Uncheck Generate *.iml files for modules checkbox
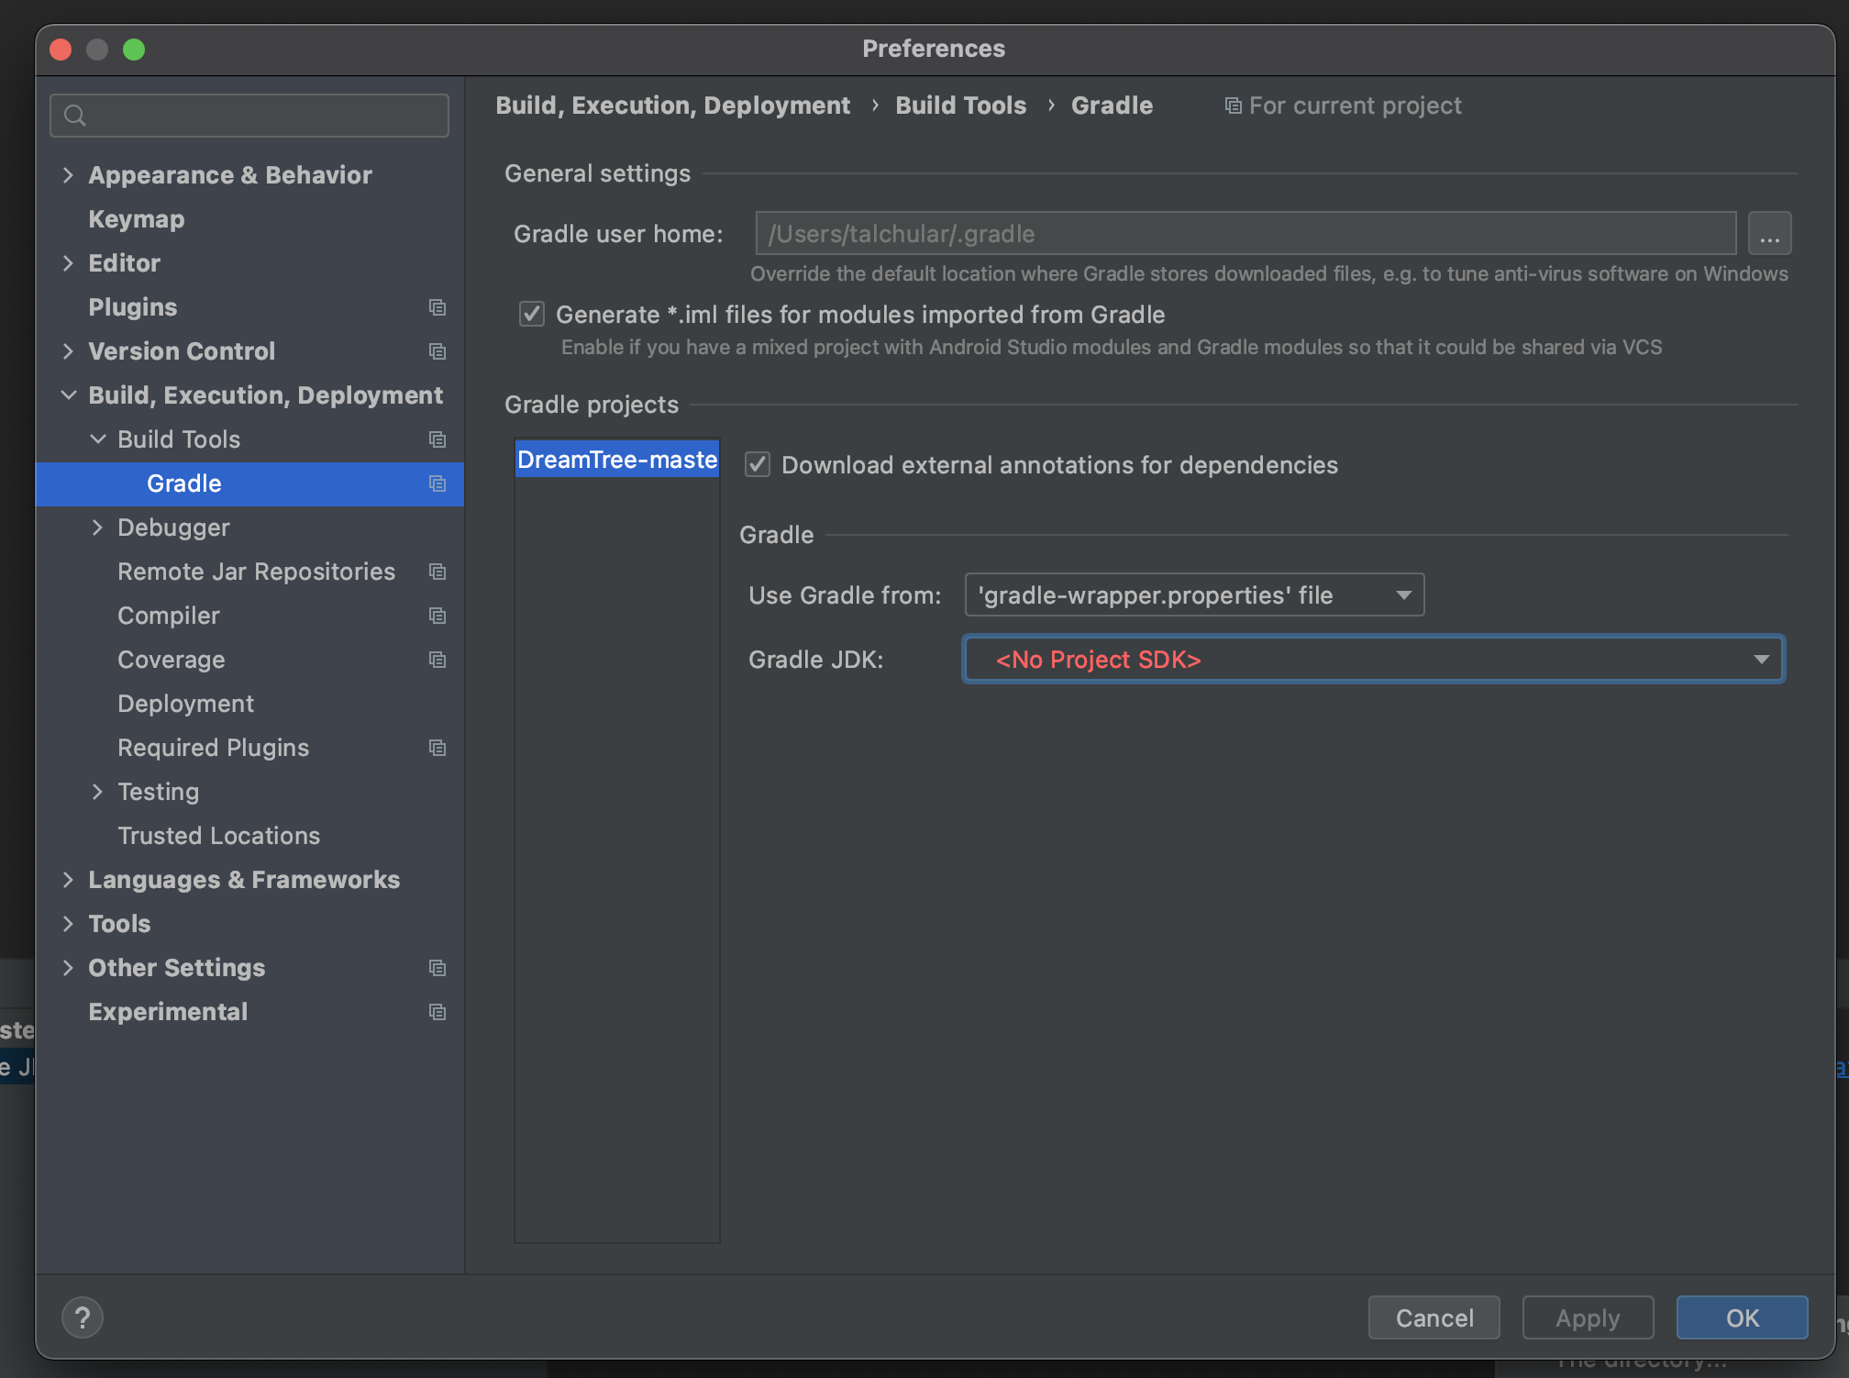1849x1378 pixels. coord(532,315)
